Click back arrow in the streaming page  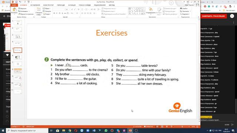[4, 16]
